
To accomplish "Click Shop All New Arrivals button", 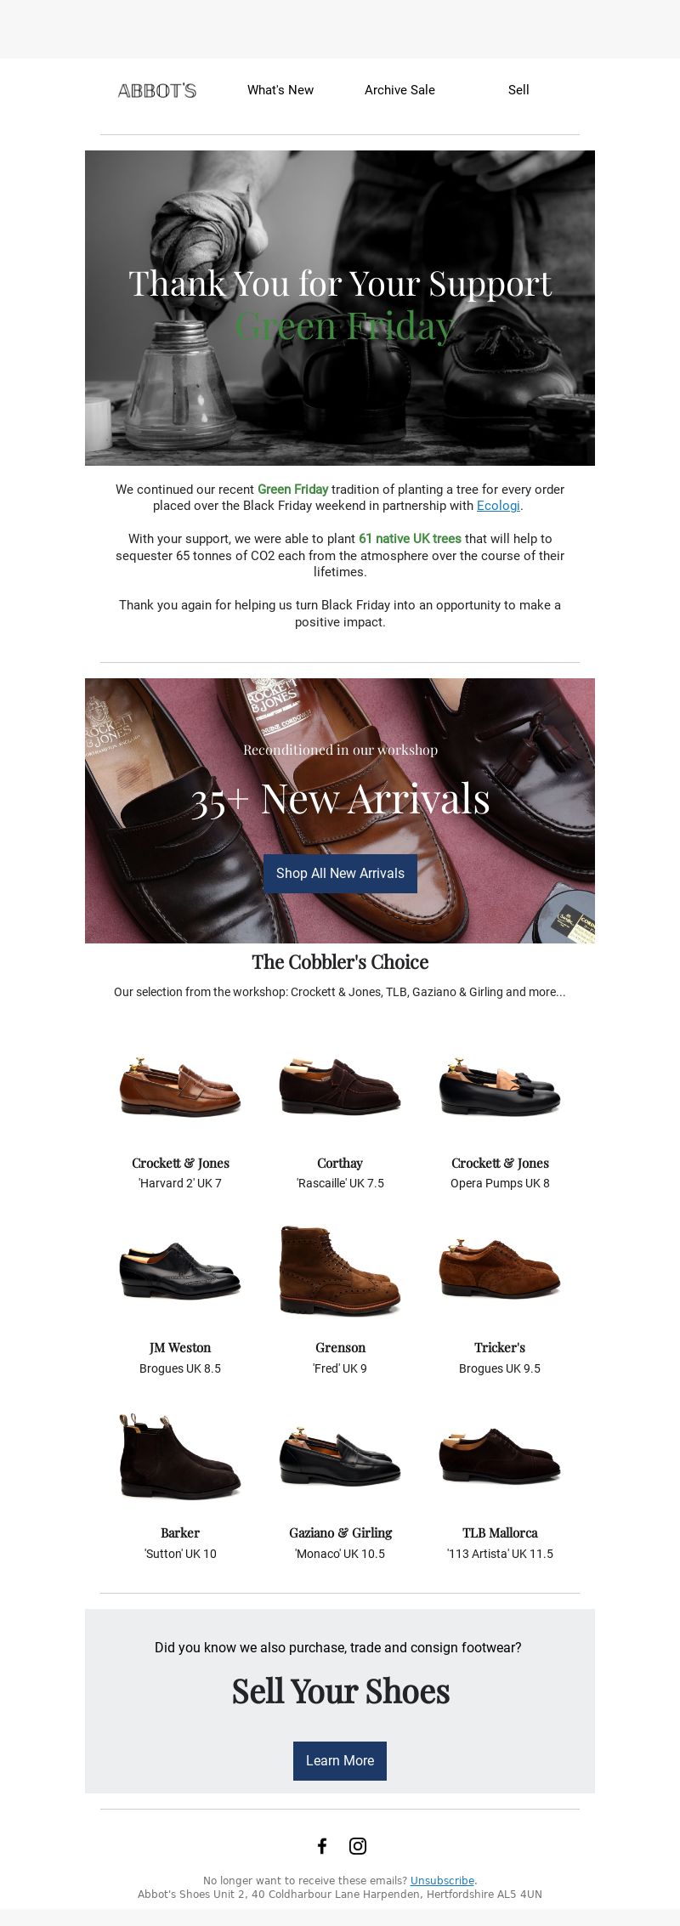I will pyautogui.click(x=340, y=873).
